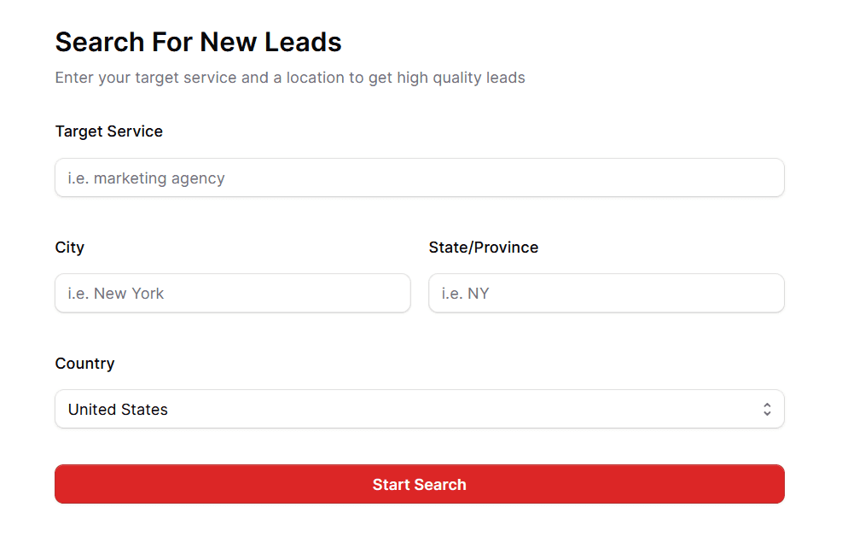
Task: Click the up-down chevron icon in Country select
Action: click(767, 409)
